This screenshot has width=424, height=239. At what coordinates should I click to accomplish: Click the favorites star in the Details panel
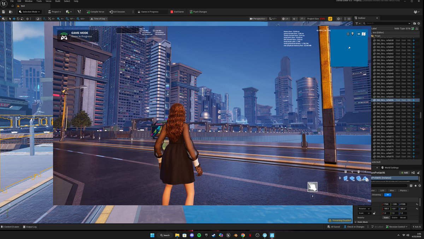click(416, 186)
